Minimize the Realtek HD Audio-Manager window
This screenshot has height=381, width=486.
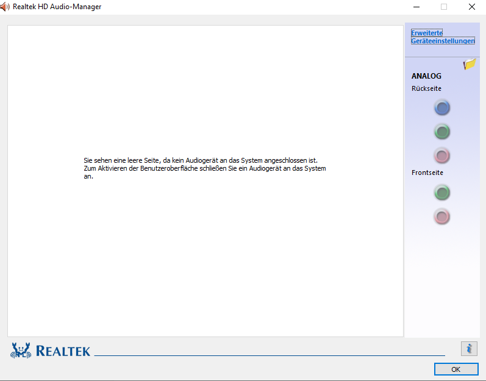(x=416, y=7)
